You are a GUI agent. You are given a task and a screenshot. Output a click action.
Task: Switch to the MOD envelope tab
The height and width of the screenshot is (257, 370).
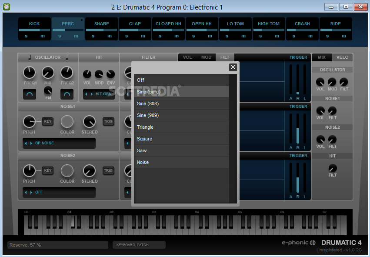(206, 57)
